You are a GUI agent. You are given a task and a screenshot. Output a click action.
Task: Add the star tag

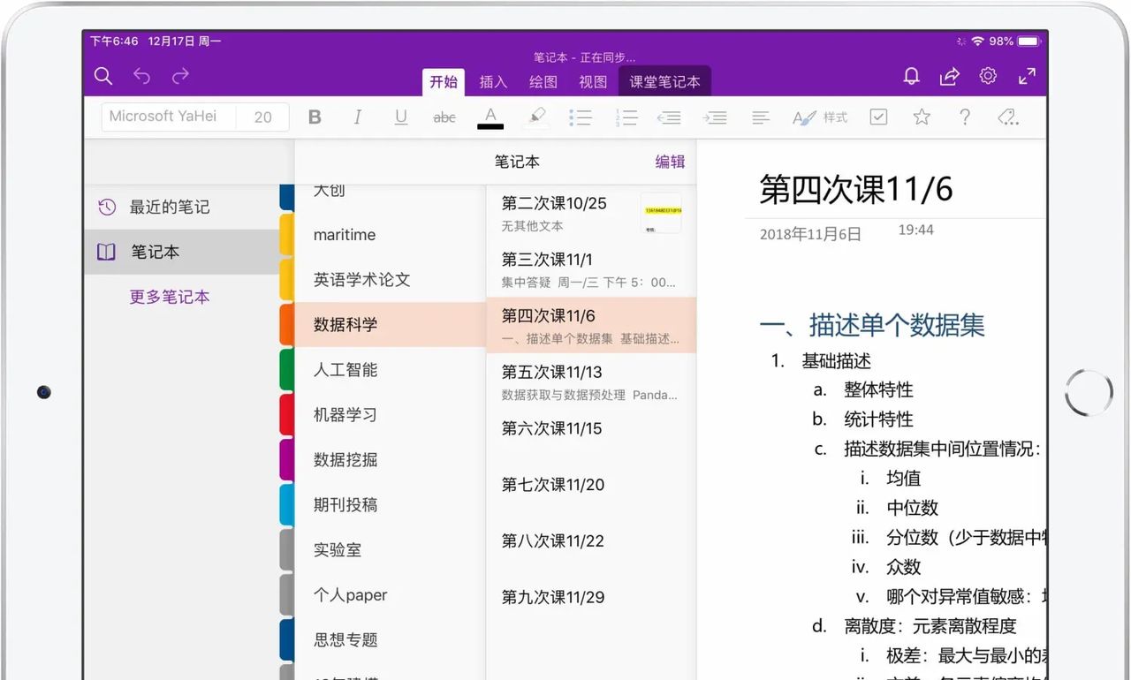tap(922, 117)
